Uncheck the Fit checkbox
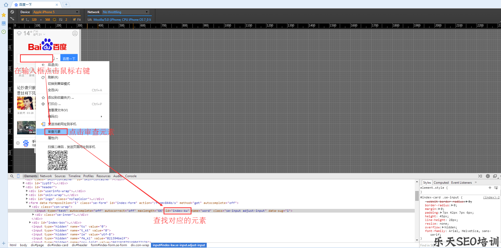Screen dimensions: 501x248 (x=75, y=20)
